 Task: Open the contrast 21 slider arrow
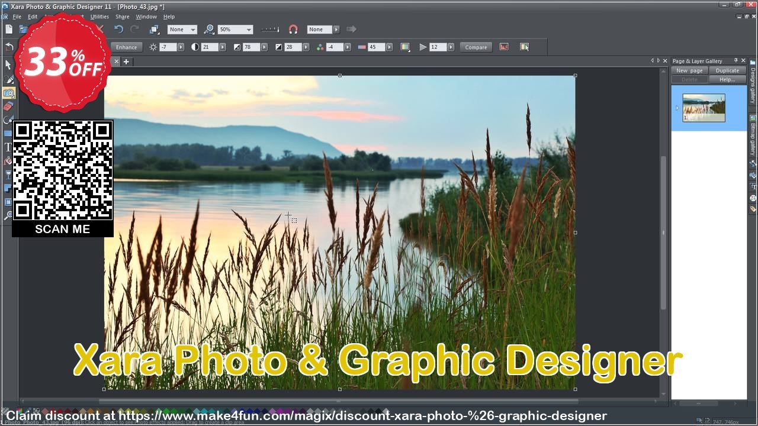pos(223,47)
